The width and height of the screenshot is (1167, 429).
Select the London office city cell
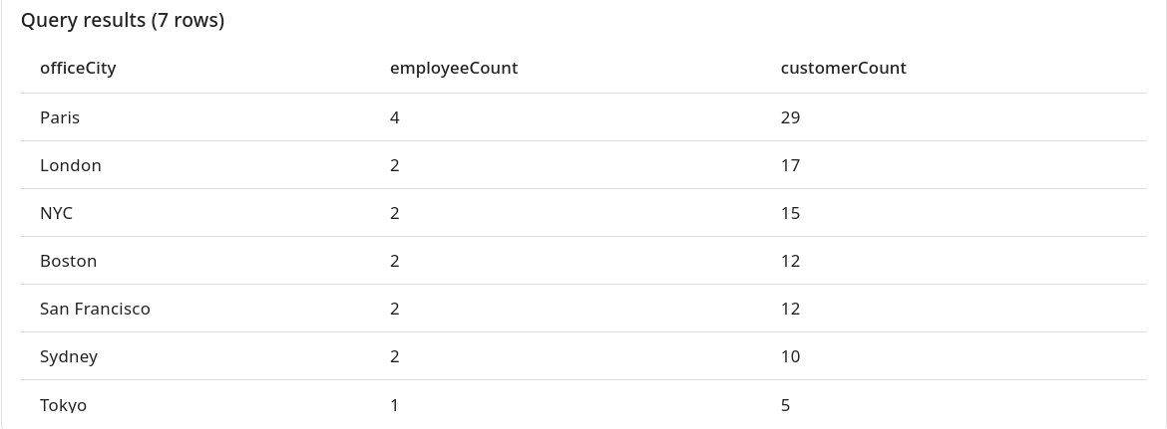(71, 165)
